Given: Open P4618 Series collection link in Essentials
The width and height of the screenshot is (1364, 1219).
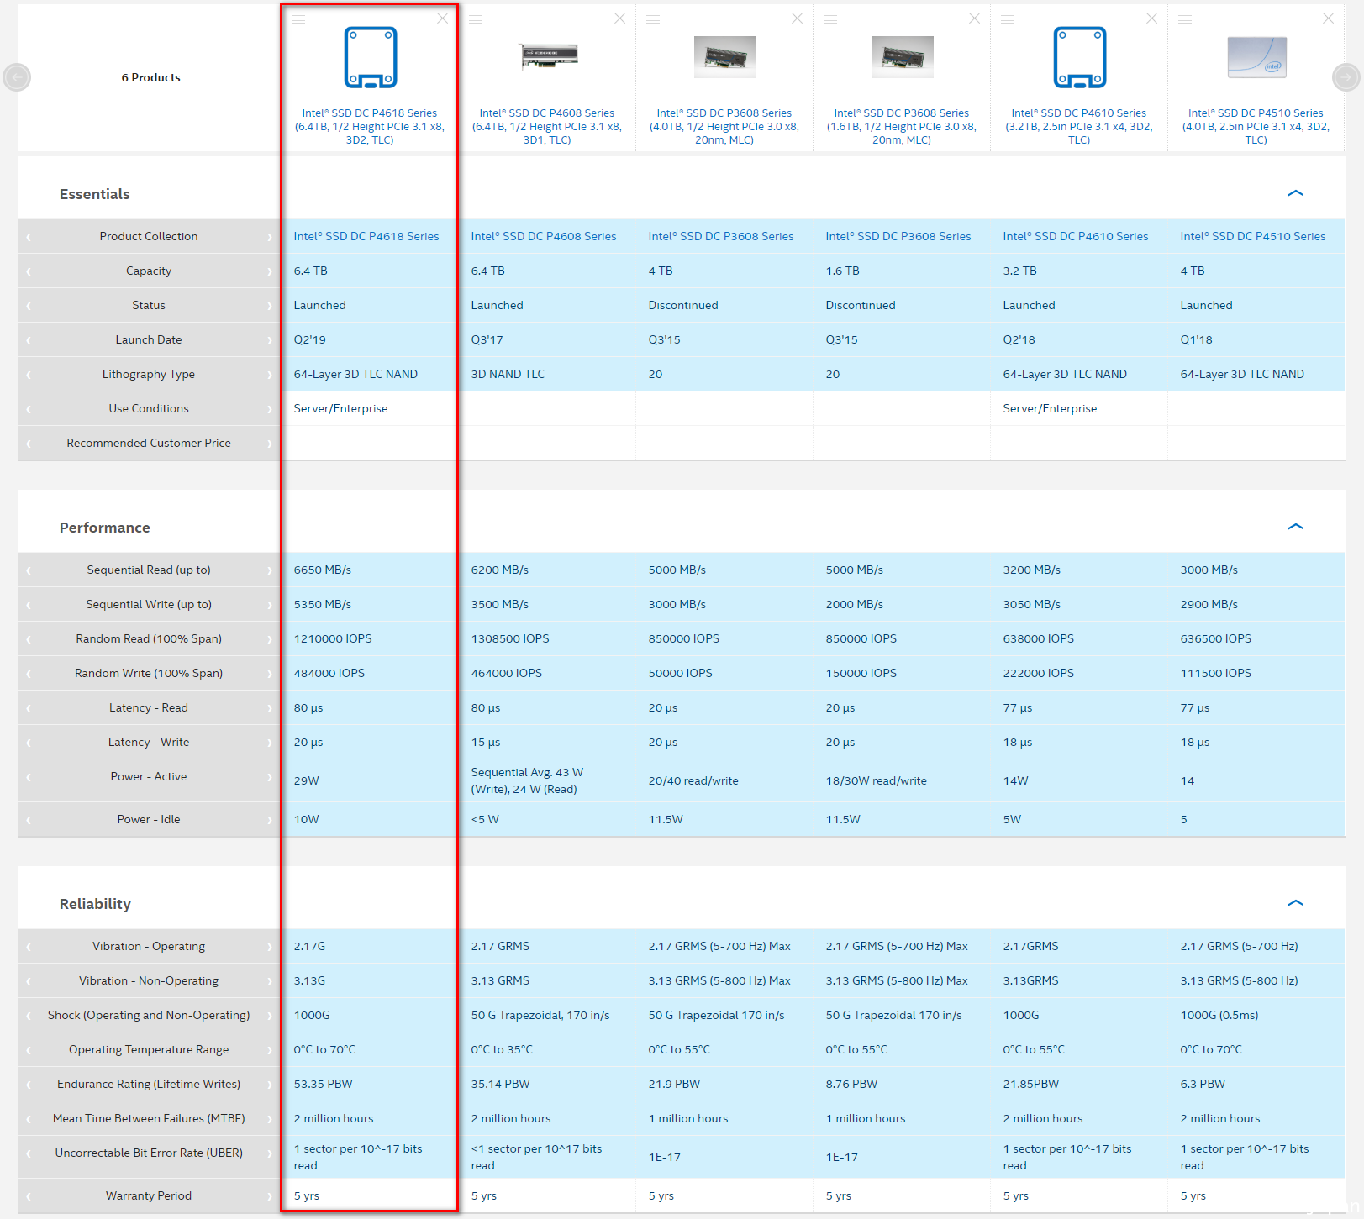Looking at the screenshot, I should point(366,236).
